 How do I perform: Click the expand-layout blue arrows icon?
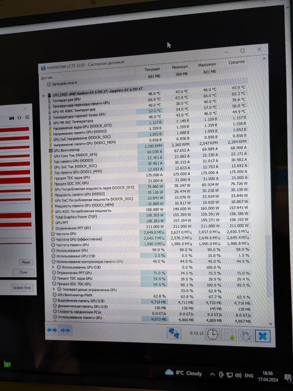coord(52,329)
